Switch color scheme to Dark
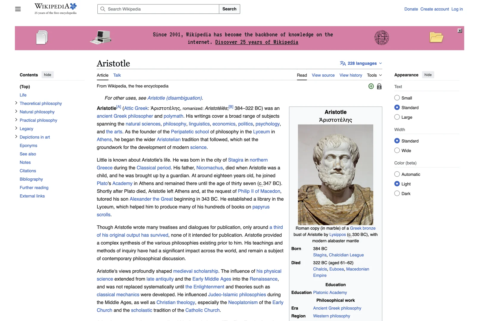Image resolution: width=480 pixels, height=321 pixels. 397,193
